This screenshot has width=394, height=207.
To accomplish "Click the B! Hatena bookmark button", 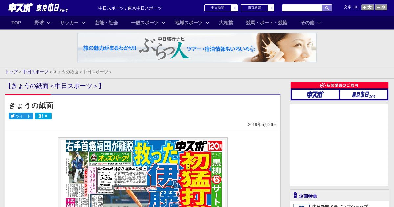I will (x=43, y=116).
